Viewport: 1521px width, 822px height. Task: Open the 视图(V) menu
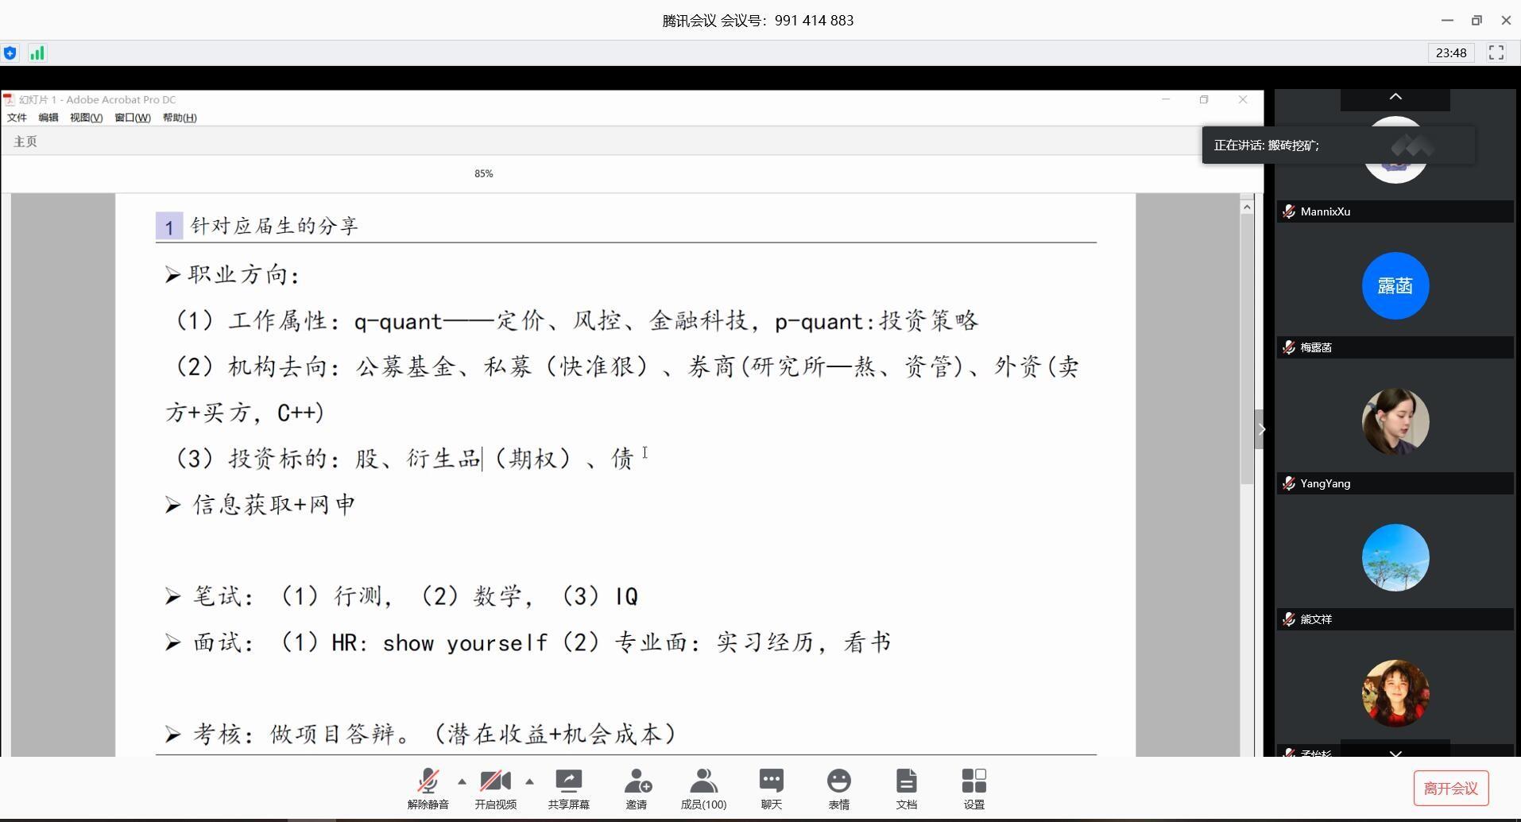[x=86, y=118]
